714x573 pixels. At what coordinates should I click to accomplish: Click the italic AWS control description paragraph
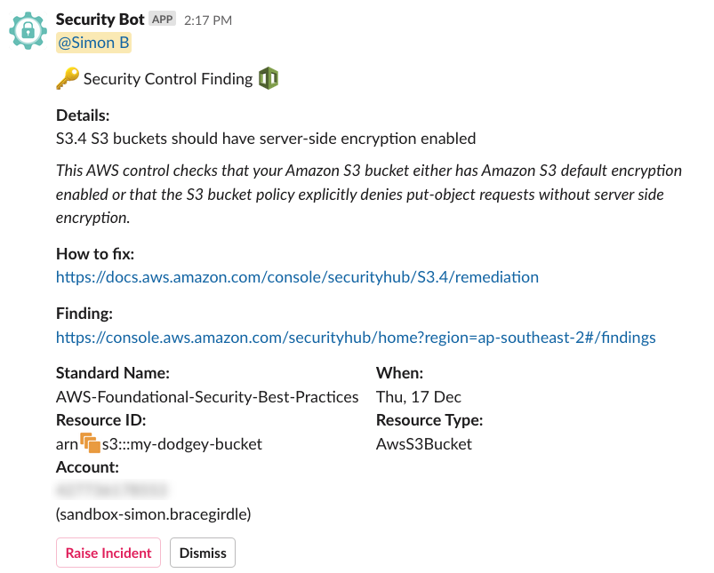(x=369, y=194)
